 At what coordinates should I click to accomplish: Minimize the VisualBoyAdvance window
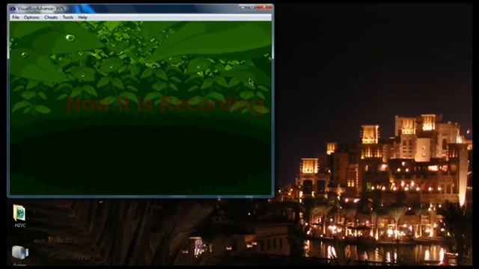pos(243,7)
